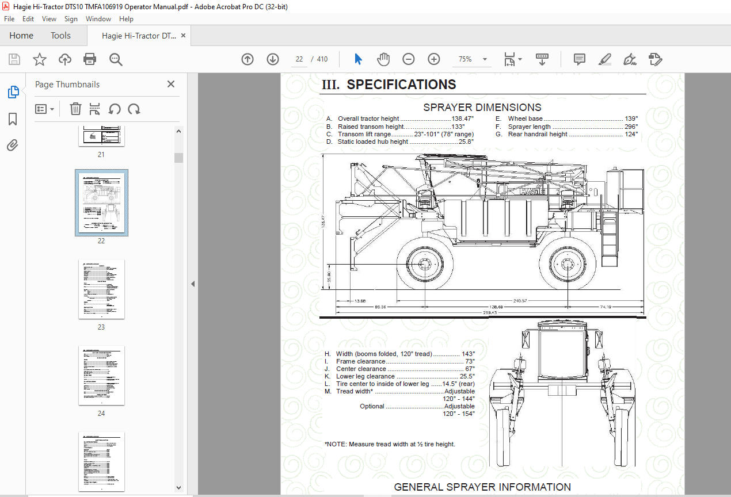Open the File menu
Image resolution: width=731 pixels, height=497 pixels.
pyautogui.click(x=9, y=19)
